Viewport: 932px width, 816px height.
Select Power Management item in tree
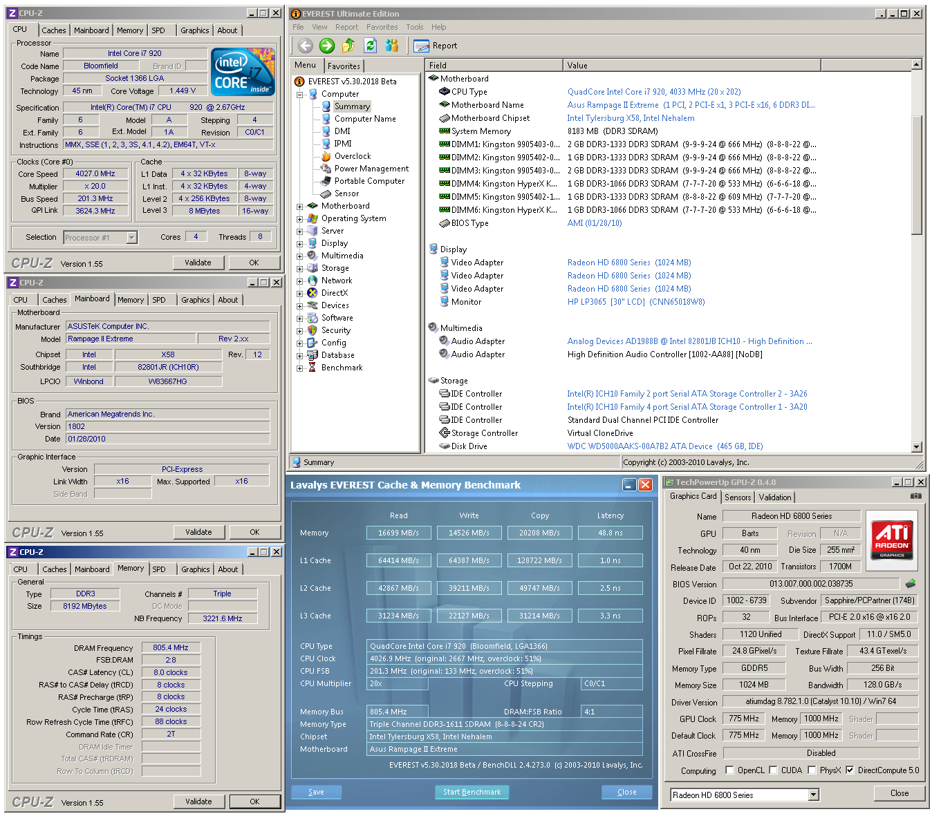[x=371, y=169]
